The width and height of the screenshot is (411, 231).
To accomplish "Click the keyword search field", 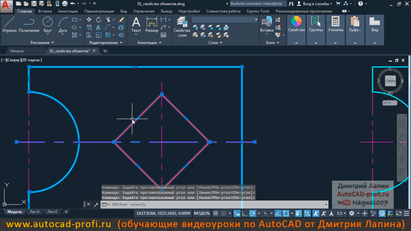I will (258, 4).
